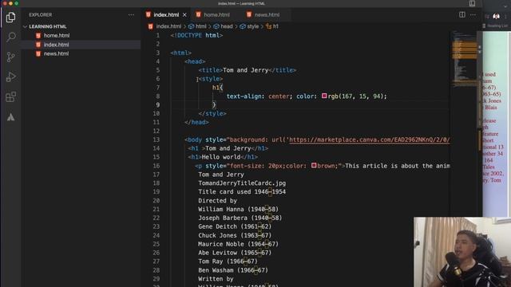The width and height of the screenshot is (511, 287).
Task: Click line number 13 in gutter
Action: coord(156,140)
